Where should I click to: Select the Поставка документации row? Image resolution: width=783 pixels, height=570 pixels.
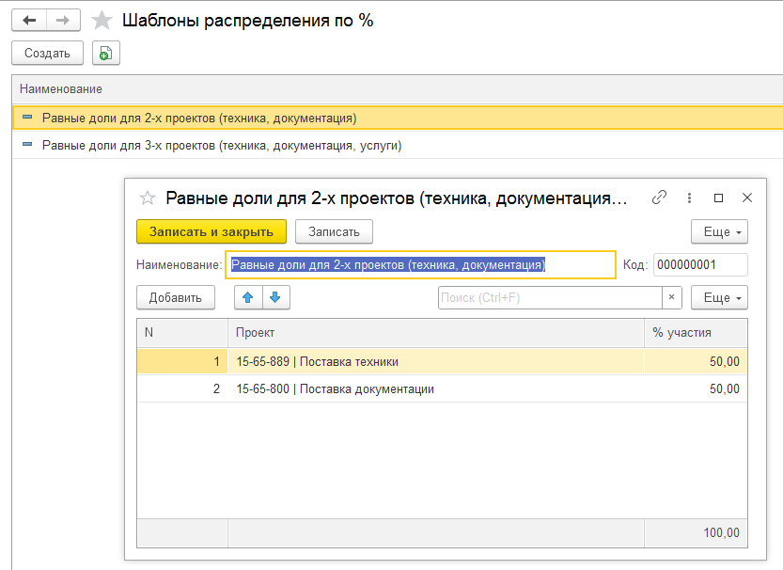coord(335,388)
